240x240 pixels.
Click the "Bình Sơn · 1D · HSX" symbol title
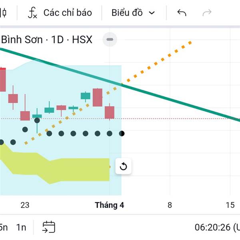pos(47,40)
